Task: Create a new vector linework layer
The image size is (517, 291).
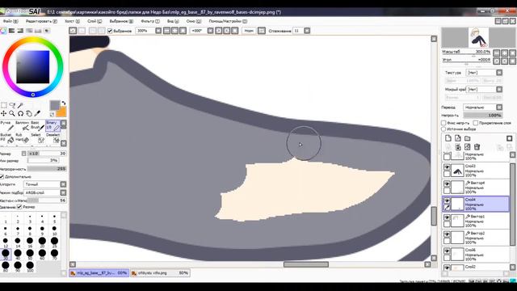Action: coord(458,138)
